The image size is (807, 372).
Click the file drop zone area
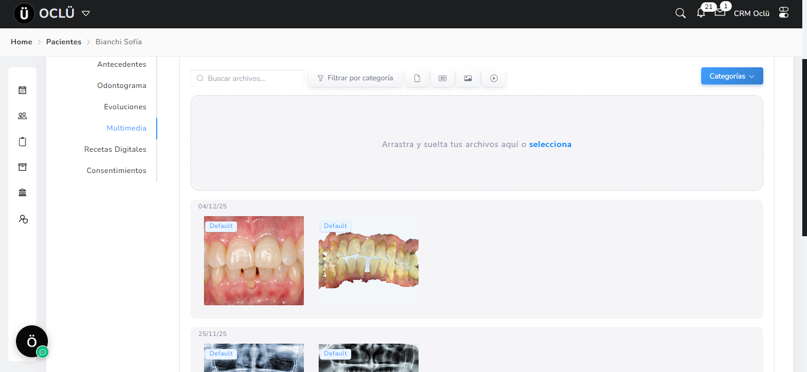click(477, 143)
